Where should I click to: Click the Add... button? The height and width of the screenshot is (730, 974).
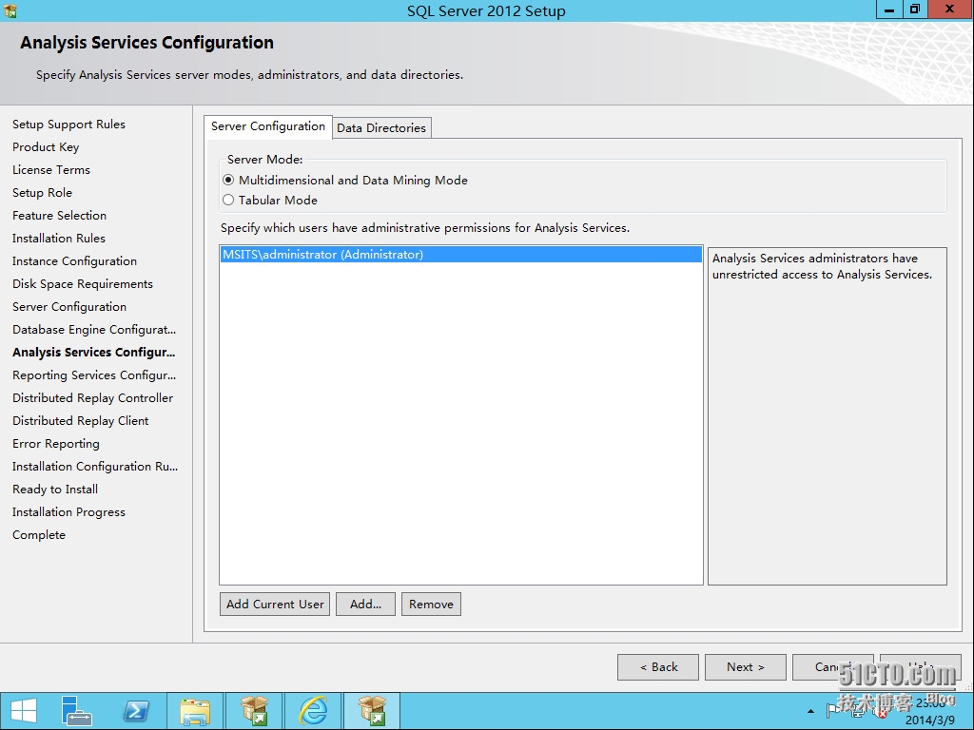365,604
